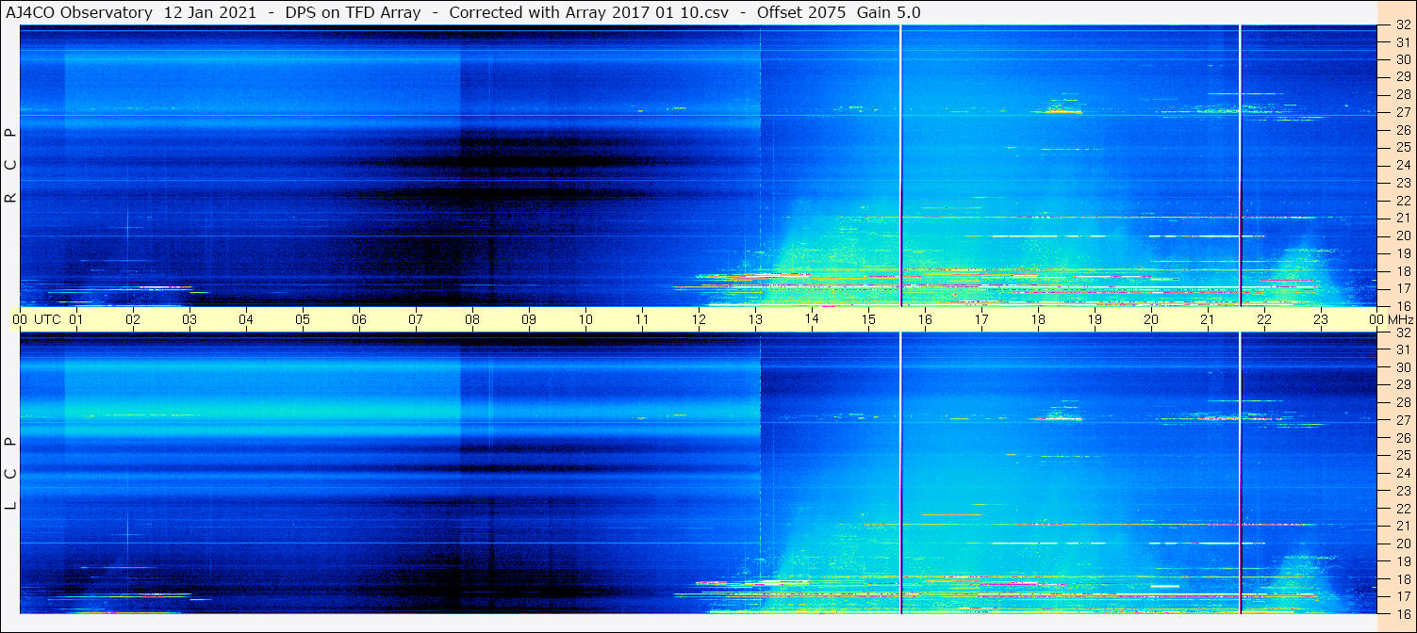Click the 19 hour tick on the time axis
The image size is (1417, 633).
(x=1095, y=319)
